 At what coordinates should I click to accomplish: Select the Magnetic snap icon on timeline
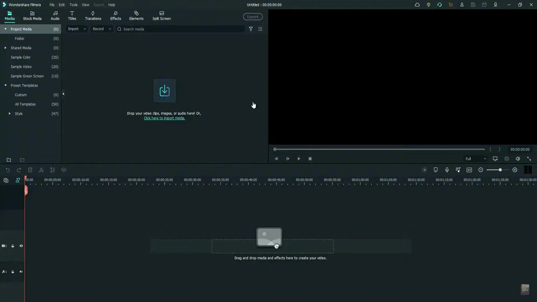click(x=17, y=181)
